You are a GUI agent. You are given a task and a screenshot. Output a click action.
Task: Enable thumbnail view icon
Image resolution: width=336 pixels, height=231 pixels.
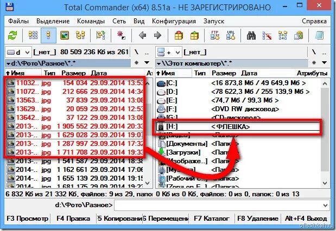[x=65, y=35]
